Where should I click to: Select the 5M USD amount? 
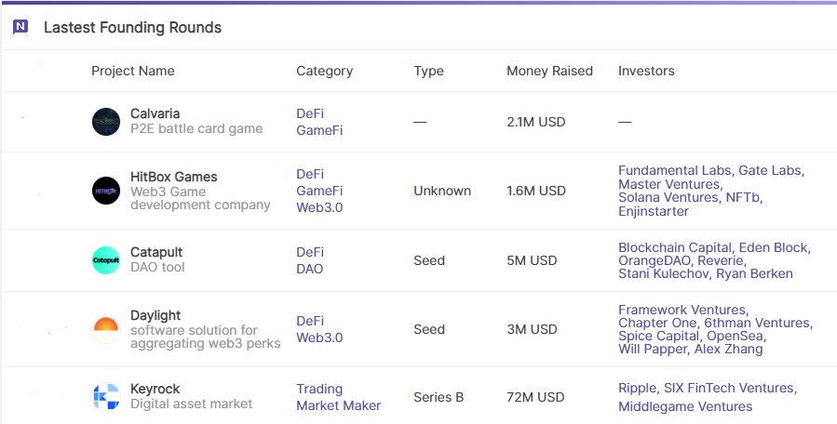coord(532,260)
